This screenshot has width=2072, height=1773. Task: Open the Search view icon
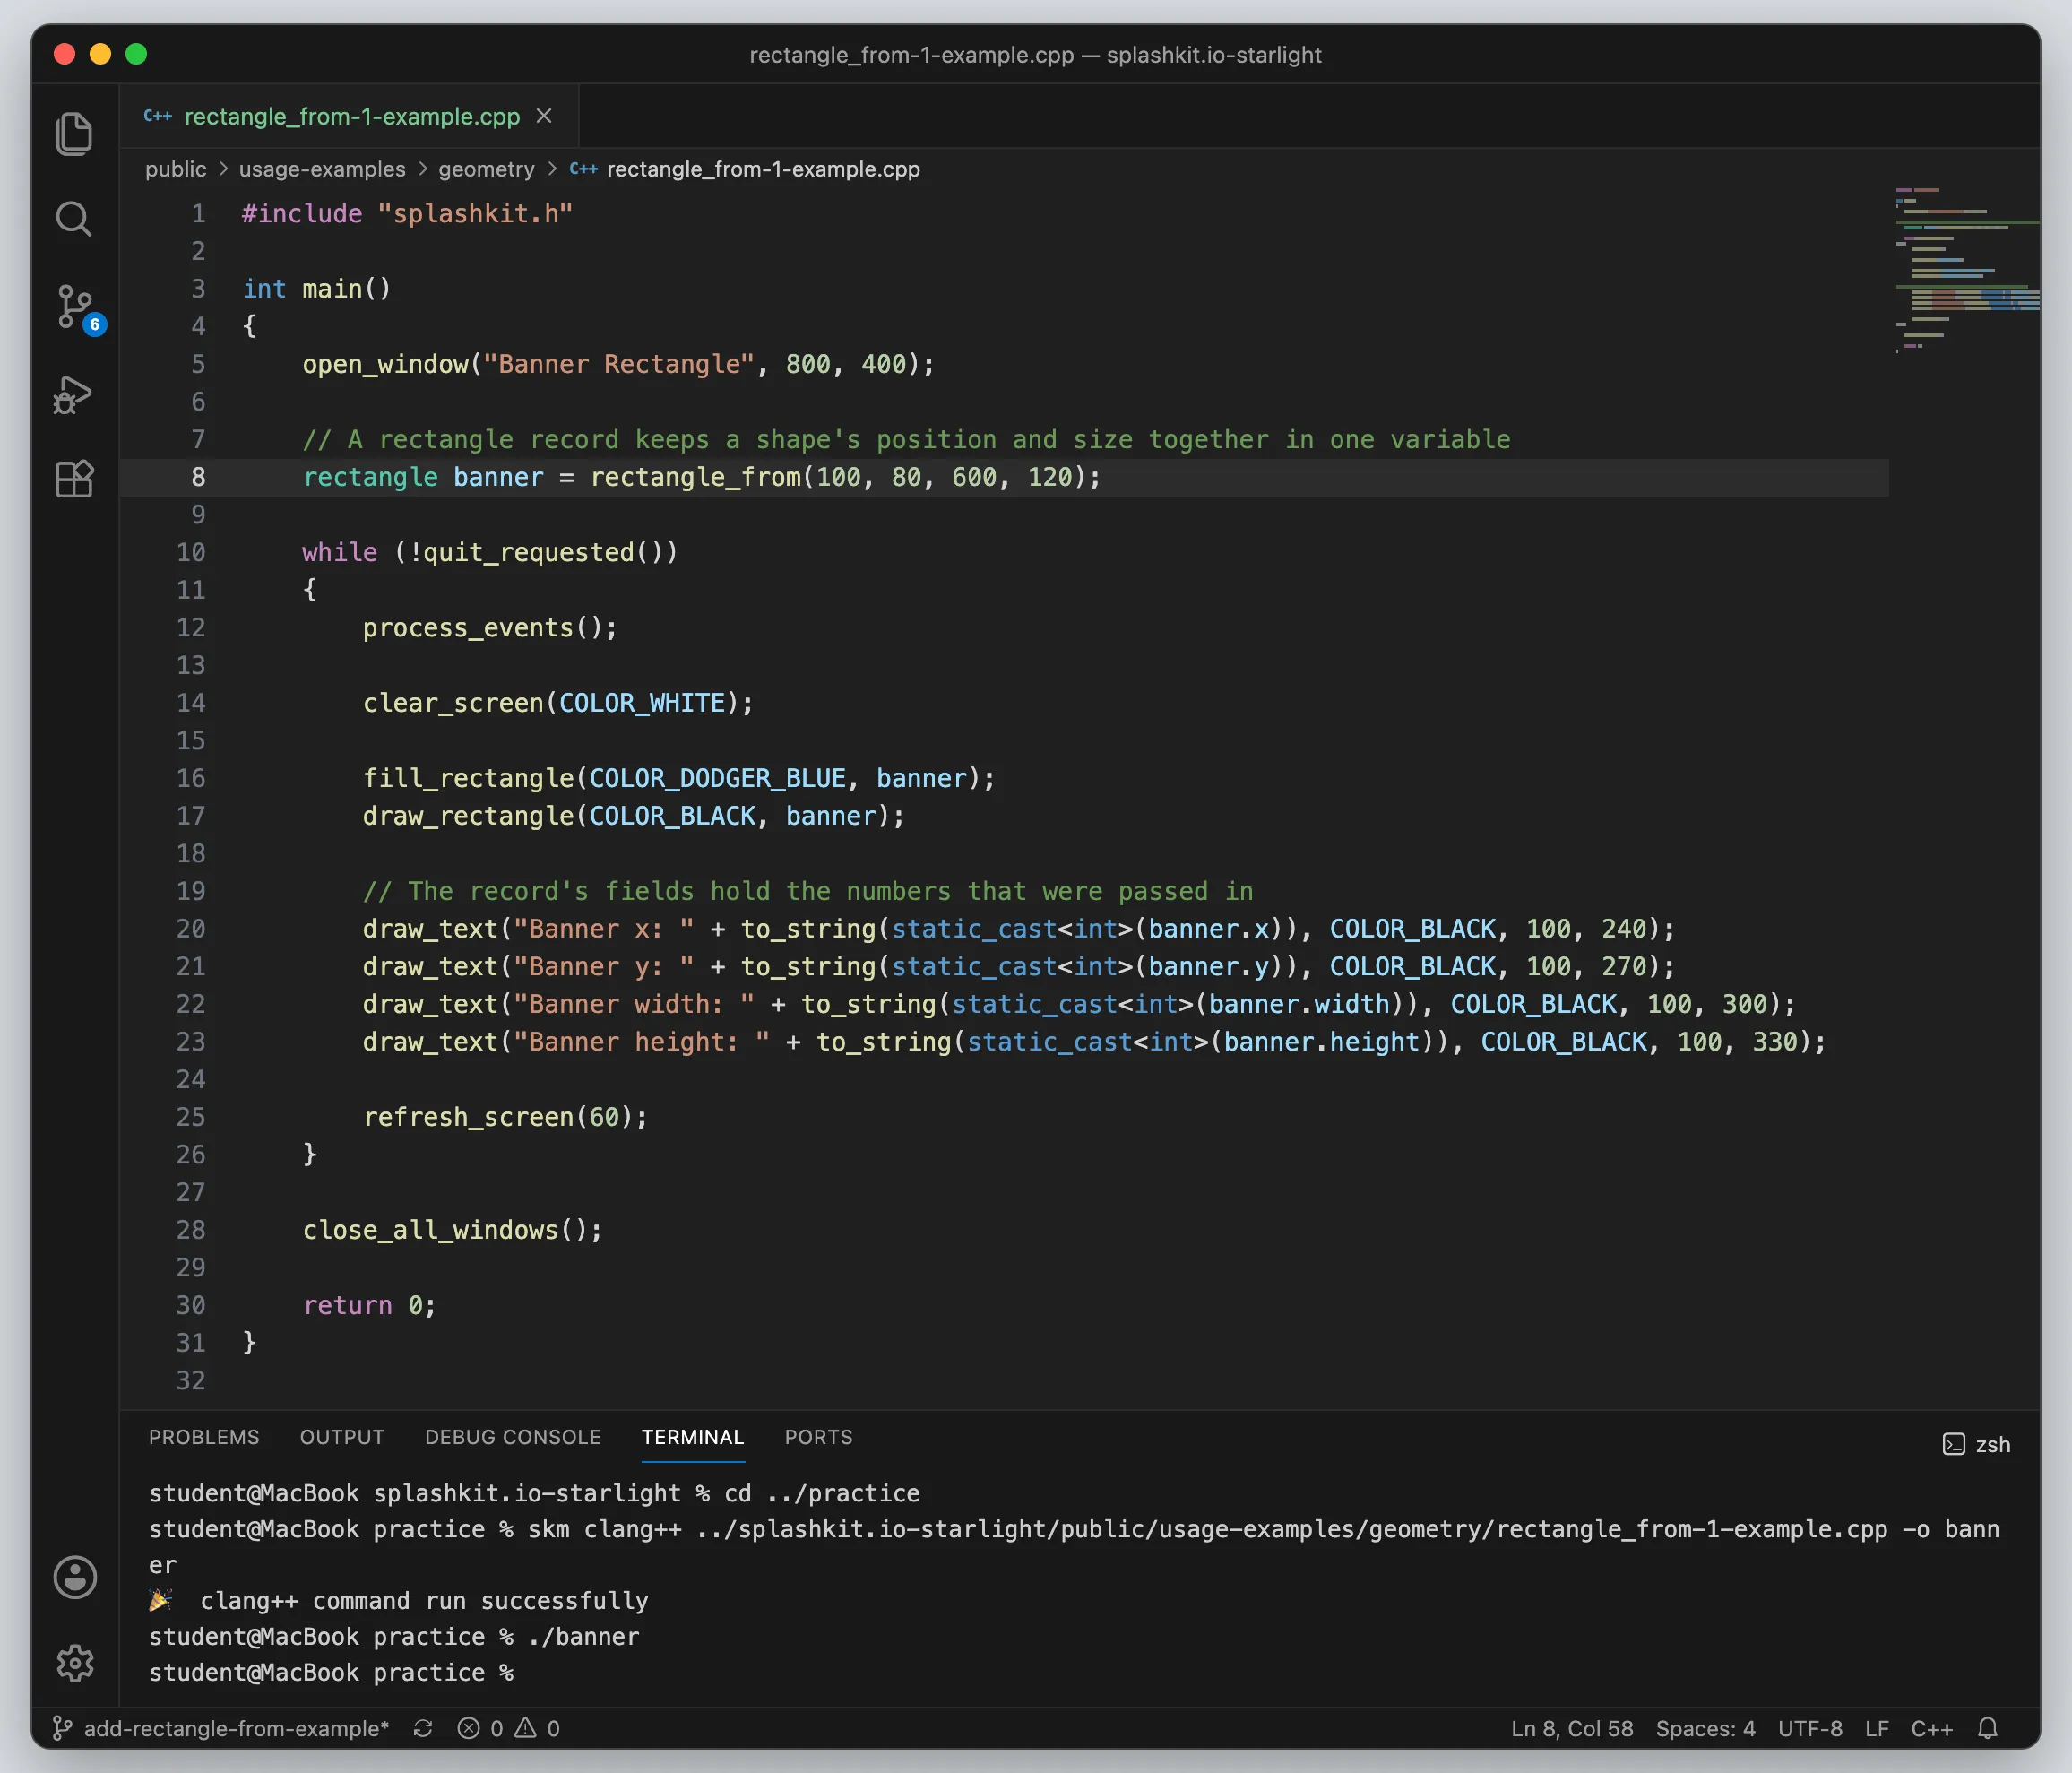click(x=74, y=218)
